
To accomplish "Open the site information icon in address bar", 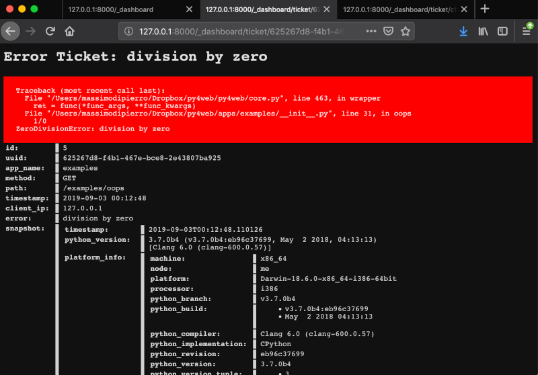I will pyautogui.click(x=129, y=32).
